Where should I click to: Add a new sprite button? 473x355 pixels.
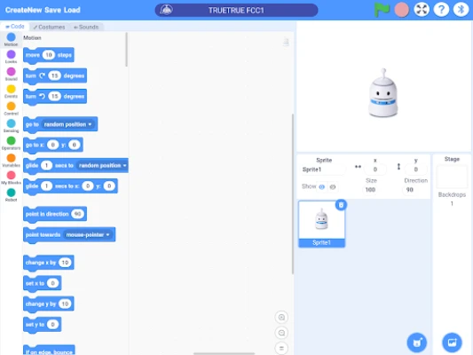point(417,343)
